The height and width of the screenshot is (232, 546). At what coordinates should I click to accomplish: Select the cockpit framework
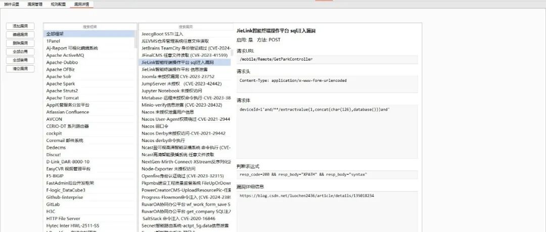click(x=89, y=133)
